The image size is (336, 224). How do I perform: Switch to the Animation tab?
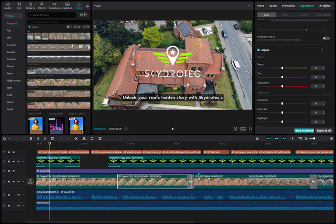tap(288, 6)
